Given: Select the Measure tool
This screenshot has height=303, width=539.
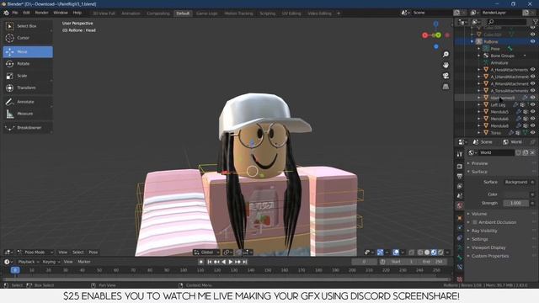Looking at the screenshot, I should pyautogui.click(x=28, y=114).
